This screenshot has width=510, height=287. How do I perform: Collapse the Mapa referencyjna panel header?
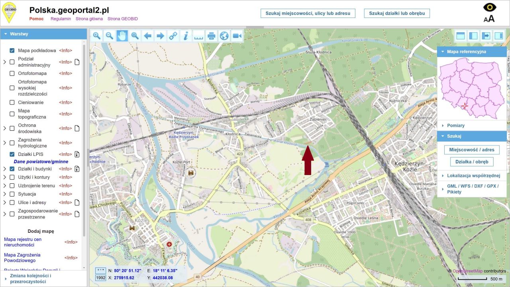pyautogui.click(x=472, y=51)
